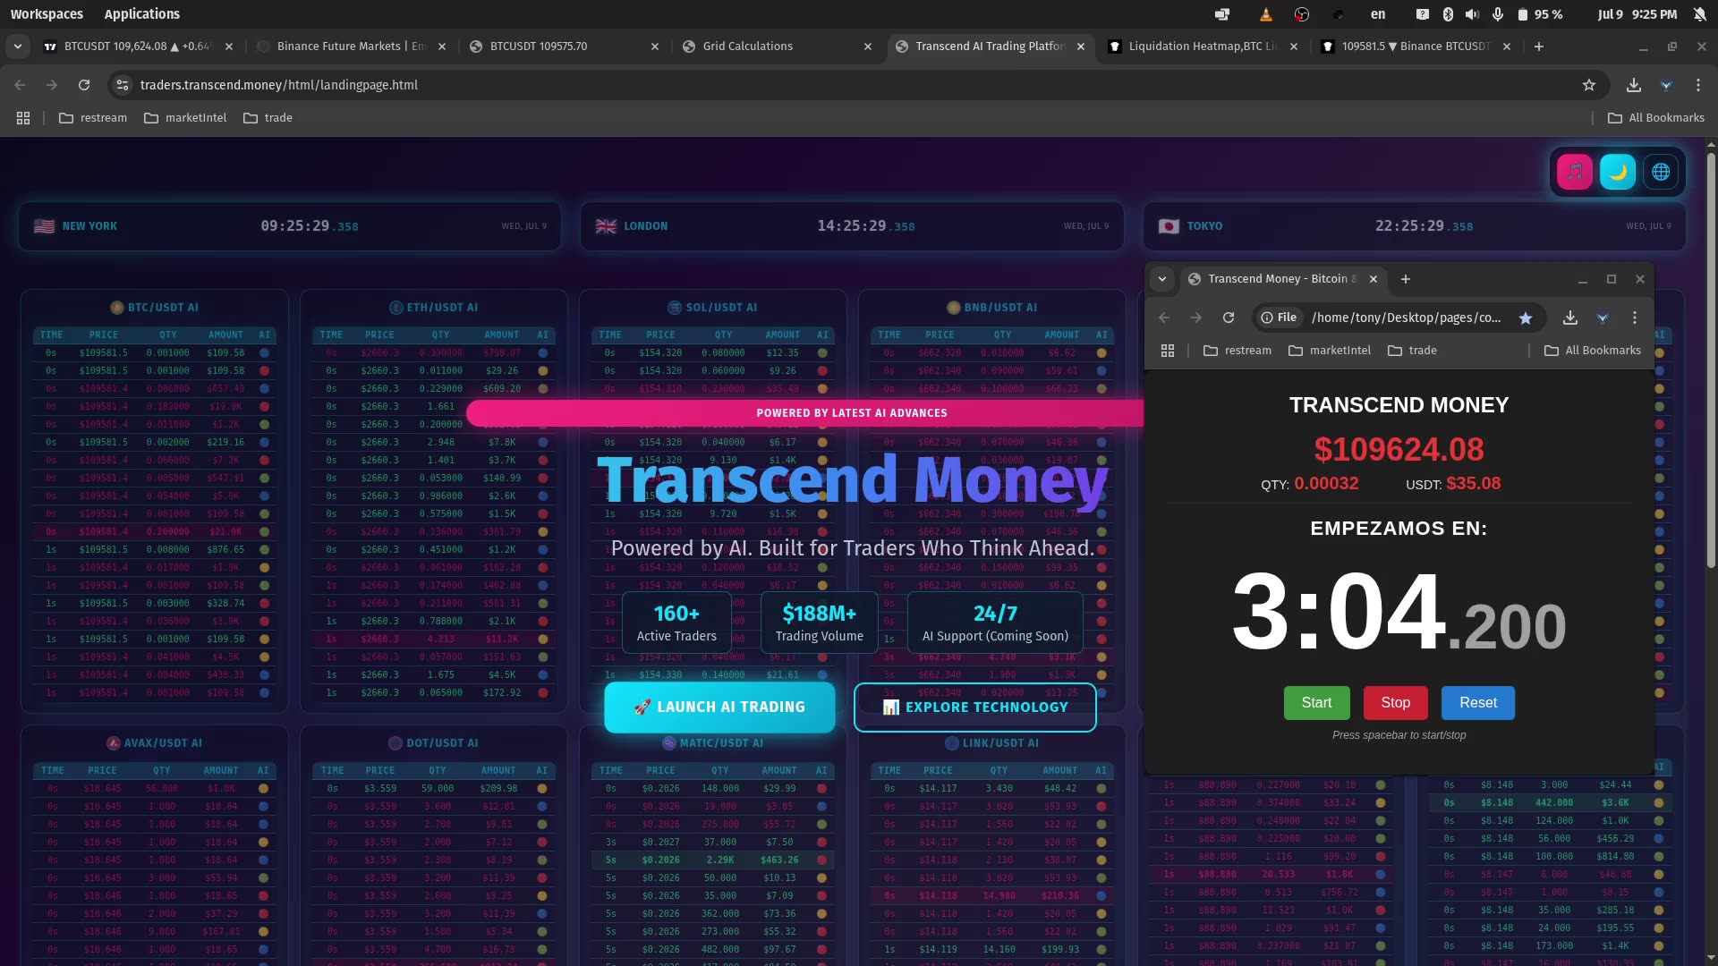Screen dimensions: 1718x966
Task: Toggle the File info chip in the address bar
Action: click(x=1279, y=318)
